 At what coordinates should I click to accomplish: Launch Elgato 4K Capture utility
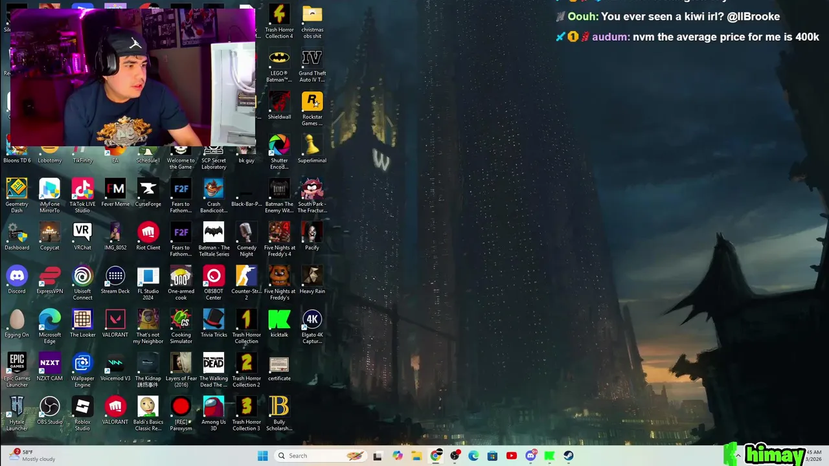click(x=312, y=326)
